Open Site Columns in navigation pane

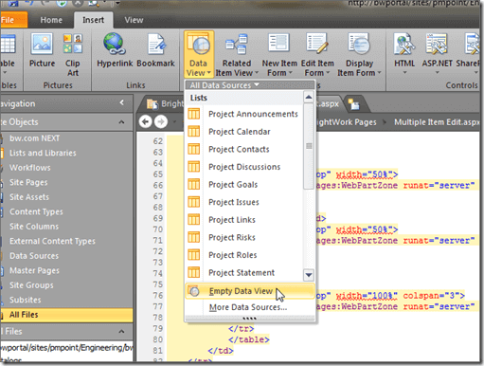click(x=34, y=227)
